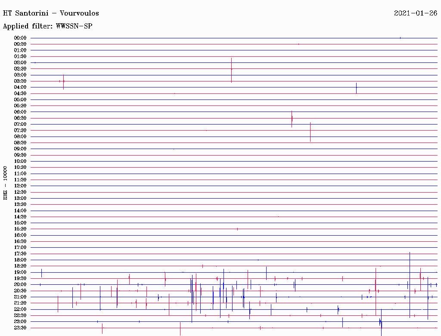The image size is (441, 336).
Task: Select the 09:00 time label
Action: click(20, 149)
